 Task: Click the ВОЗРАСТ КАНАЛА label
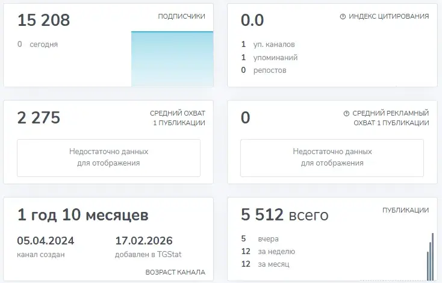point(175,272)
